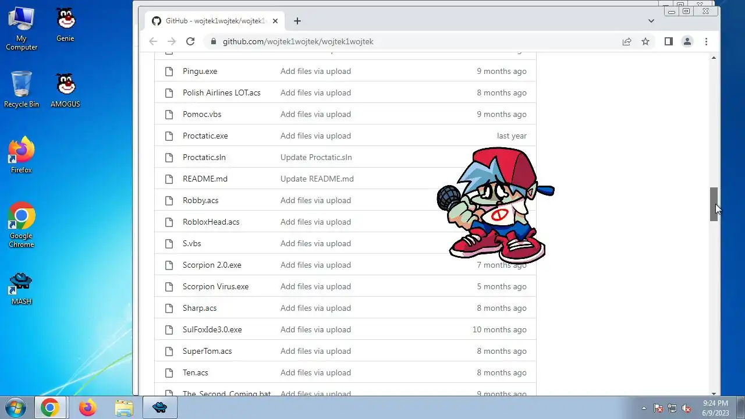Select Chrome in the taskbar

[x=50, y=408]
